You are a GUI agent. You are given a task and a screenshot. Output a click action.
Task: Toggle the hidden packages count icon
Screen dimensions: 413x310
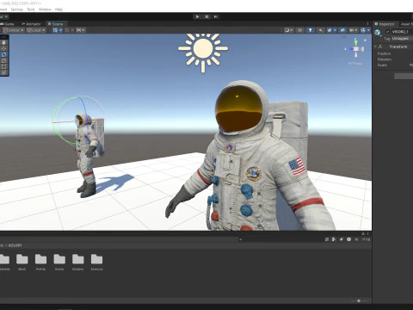(366, 239)
